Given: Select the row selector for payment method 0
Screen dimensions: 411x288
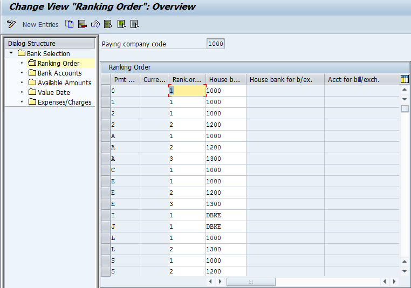Looking at the screenshot, I should coord(105,91).
